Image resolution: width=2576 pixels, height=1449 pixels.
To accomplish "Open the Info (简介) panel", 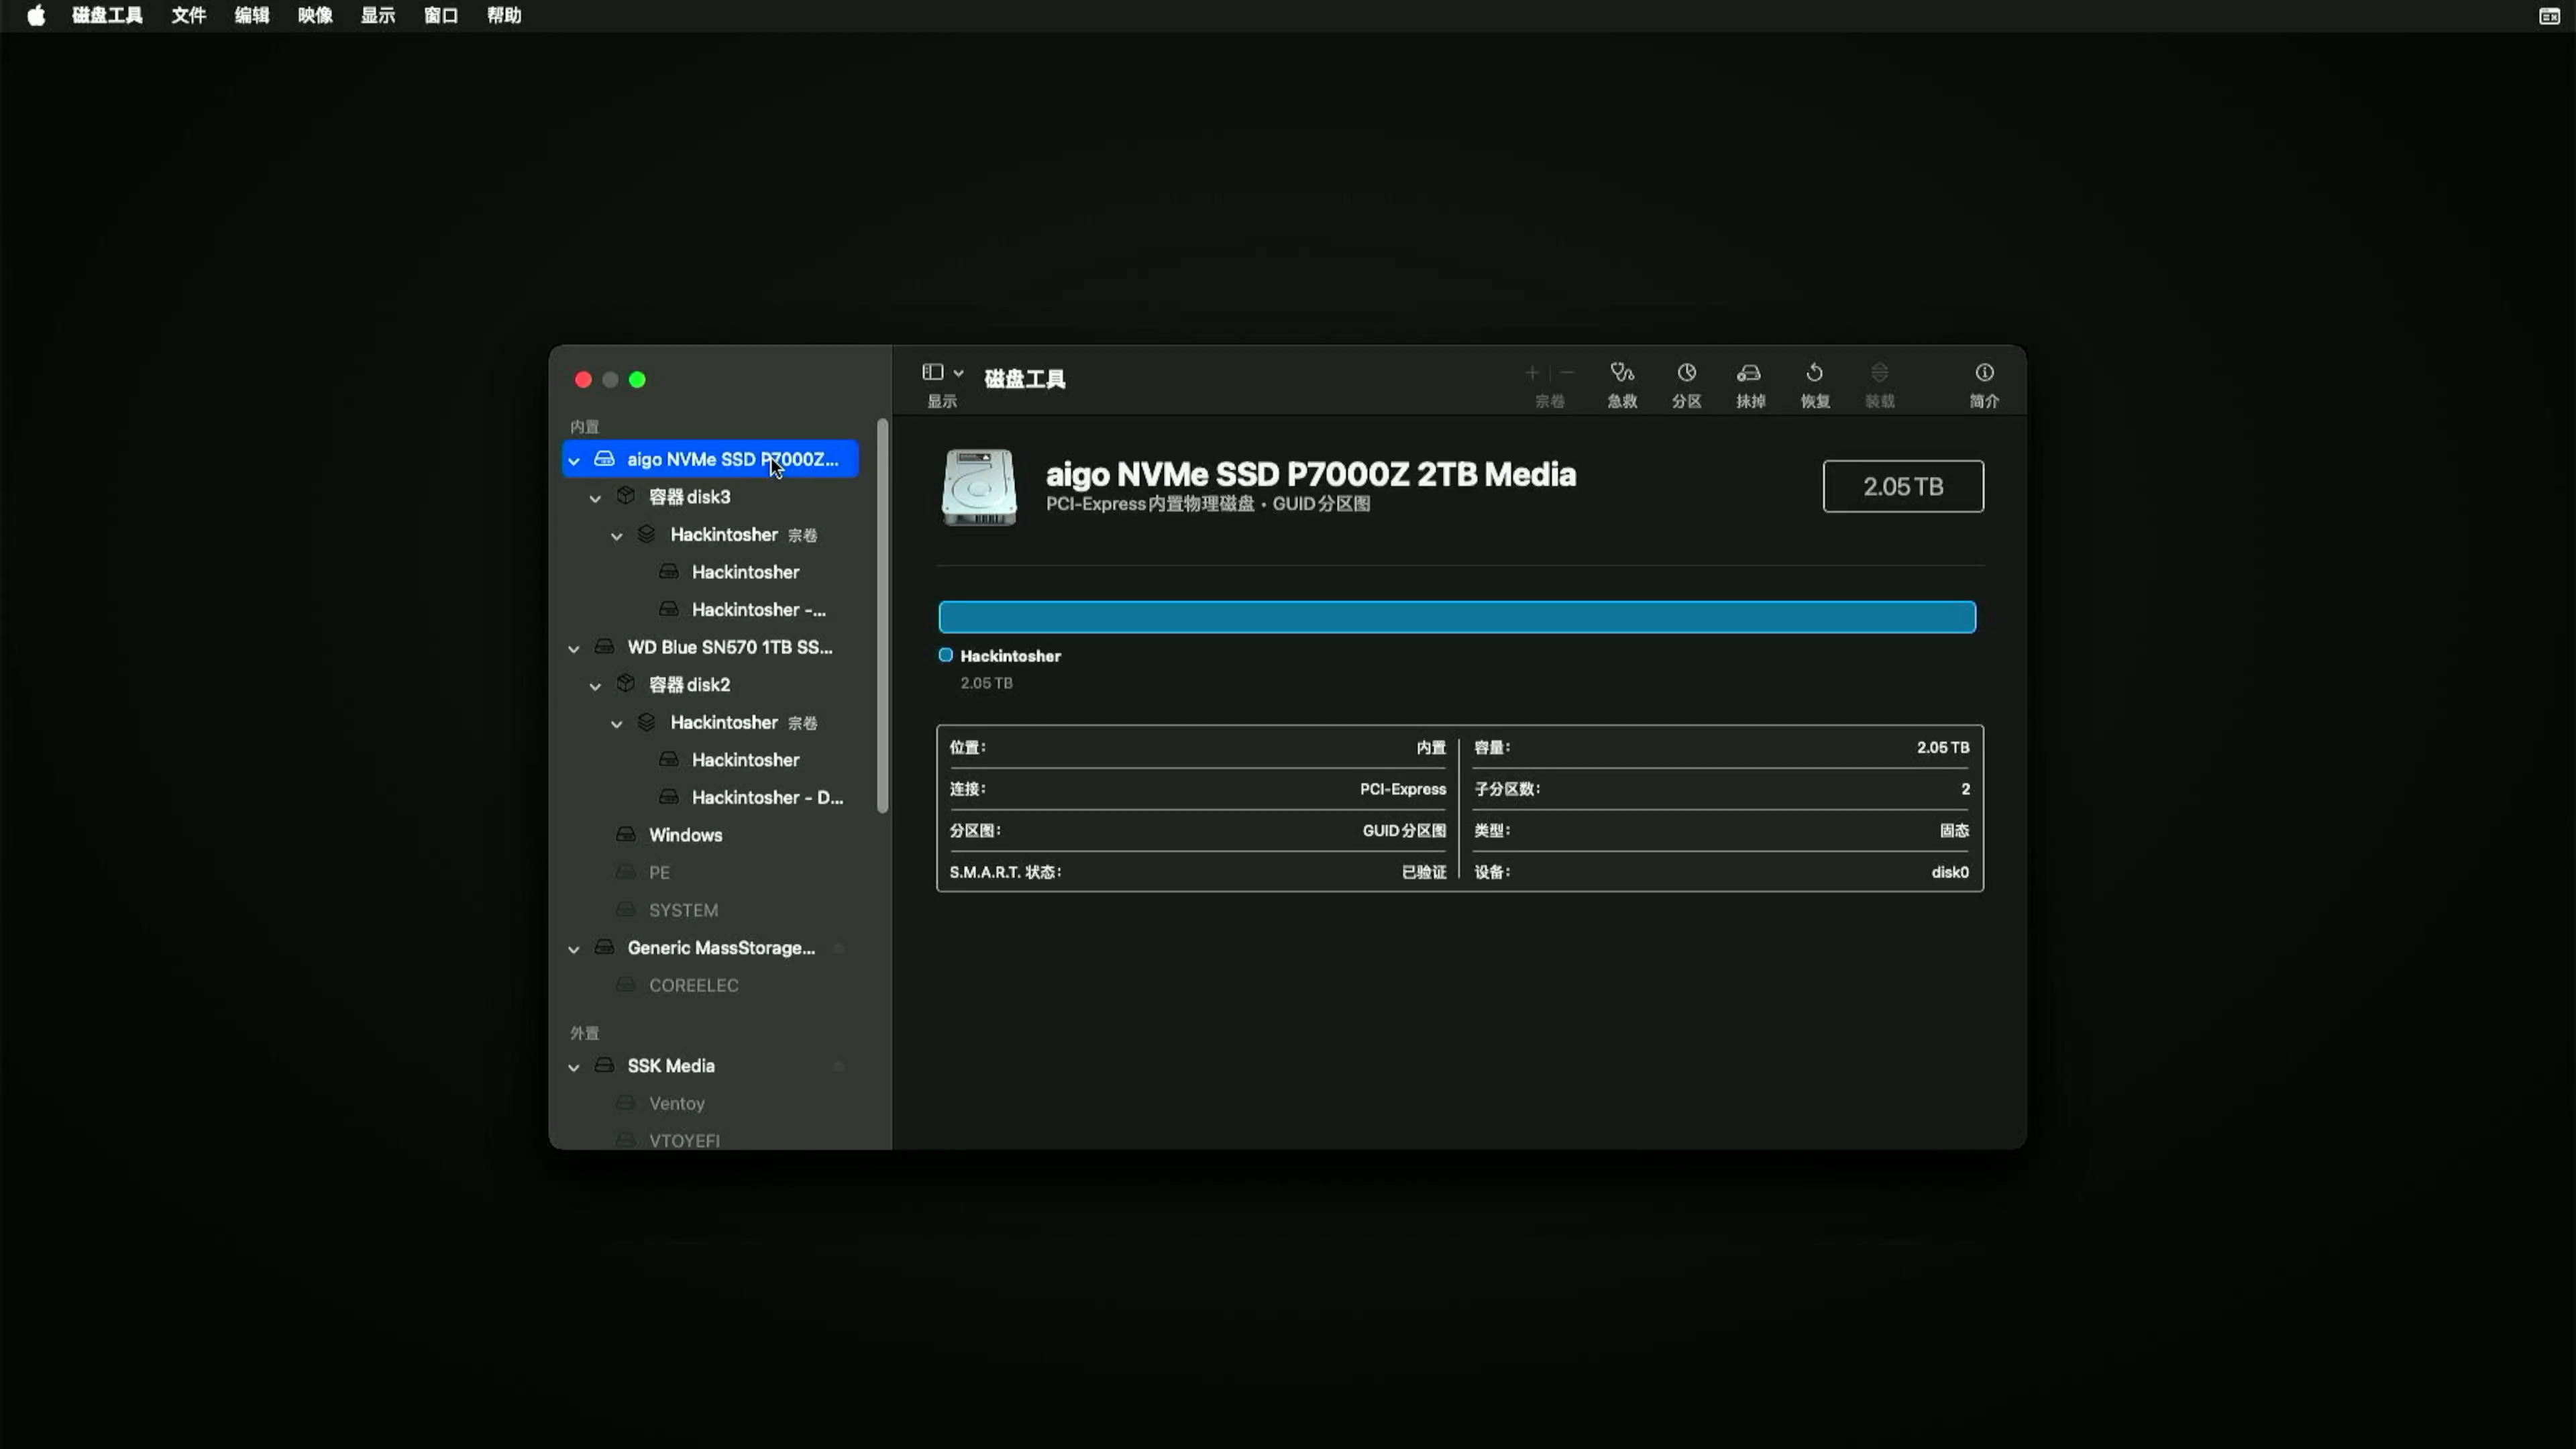I will 1984,384.
